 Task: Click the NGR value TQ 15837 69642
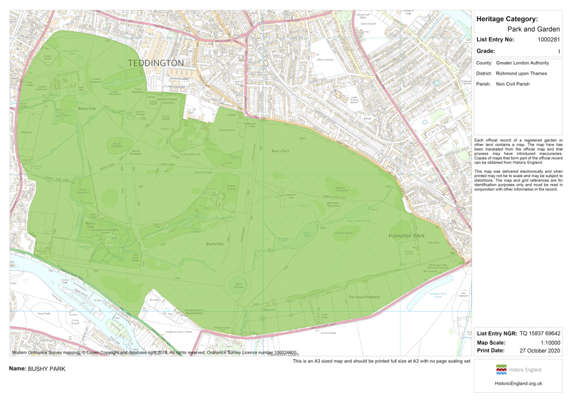pos(539,334)
